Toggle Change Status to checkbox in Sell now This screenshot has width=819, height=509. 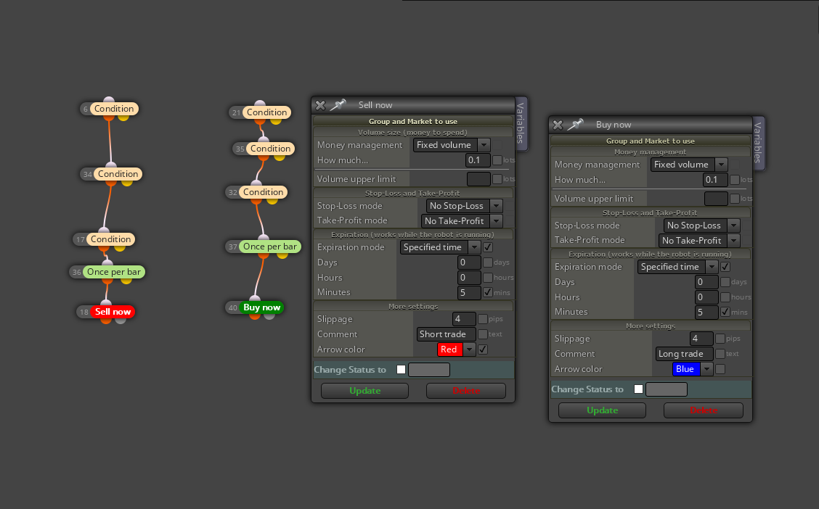click(401, 370)
